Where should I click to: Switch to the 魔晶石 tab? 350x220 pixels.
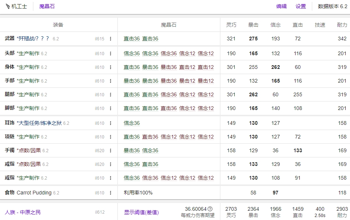[47, 6]
